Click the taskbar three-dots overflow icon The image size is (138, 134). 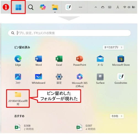(80, 7)
